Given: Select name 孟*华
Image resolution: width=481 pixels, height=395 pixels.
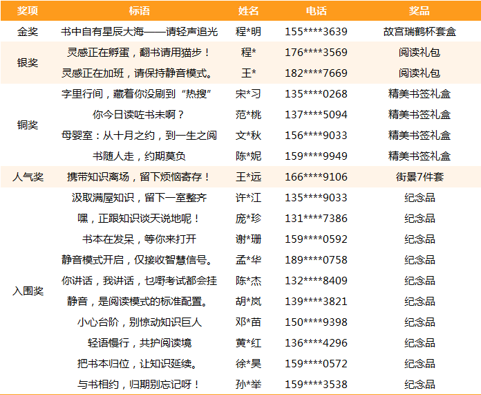Looking at the screenshot, I should [248, 260].
